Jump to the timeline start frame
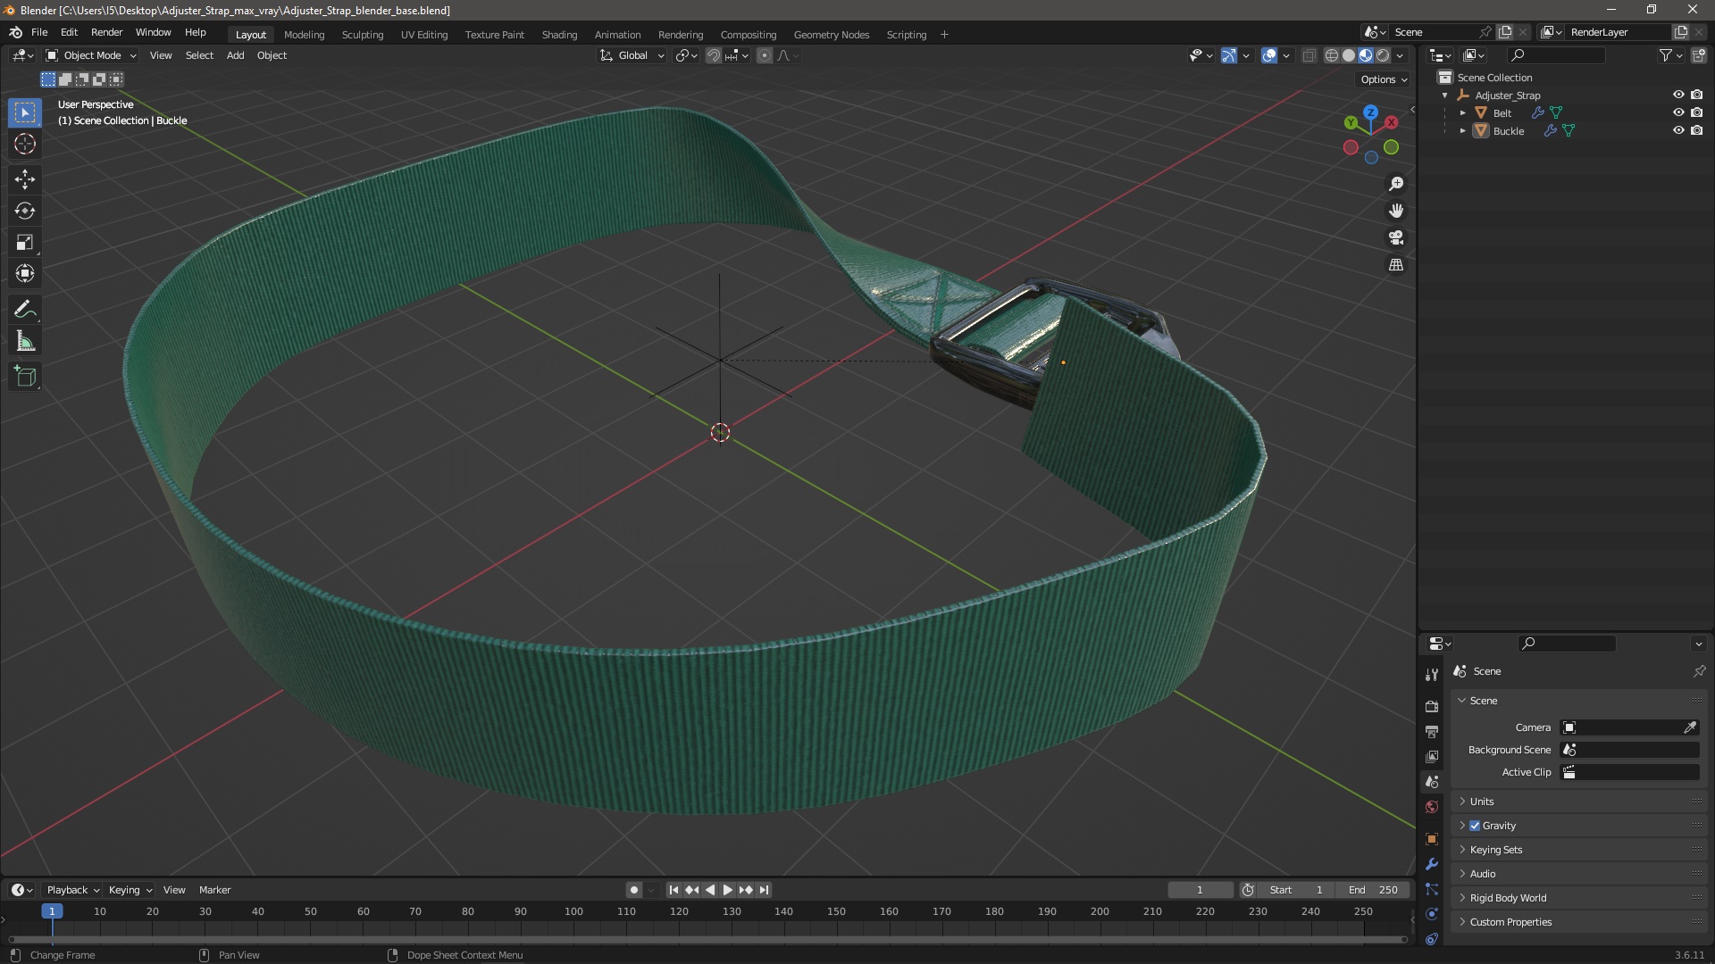This screenshot has height=964, width=1715. click(673, 890)
